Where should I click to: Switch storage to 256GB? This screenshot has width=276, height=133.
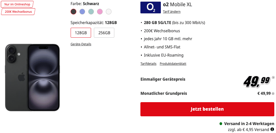coord(104,33)
